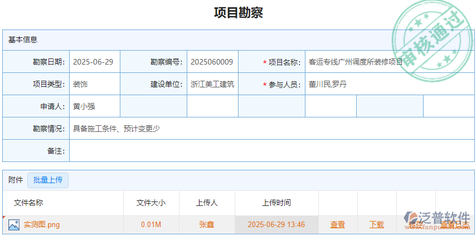Sort by the 上传时间 column header
This screenshot has height=236, width=476.
click(x=276, y=203)
